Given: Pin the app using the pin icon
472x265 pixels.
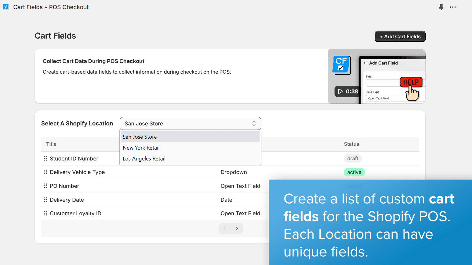Looking at the screenshot, I should click(x=441, y=7).
